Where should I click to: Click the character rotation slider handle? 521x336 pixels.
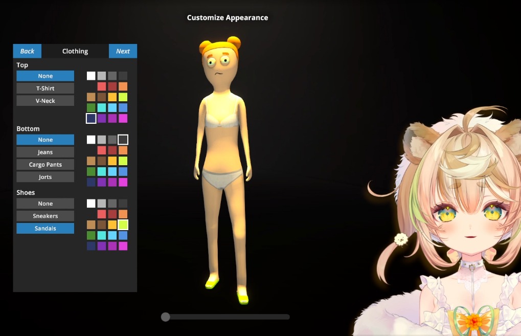(x=166, y=317)
